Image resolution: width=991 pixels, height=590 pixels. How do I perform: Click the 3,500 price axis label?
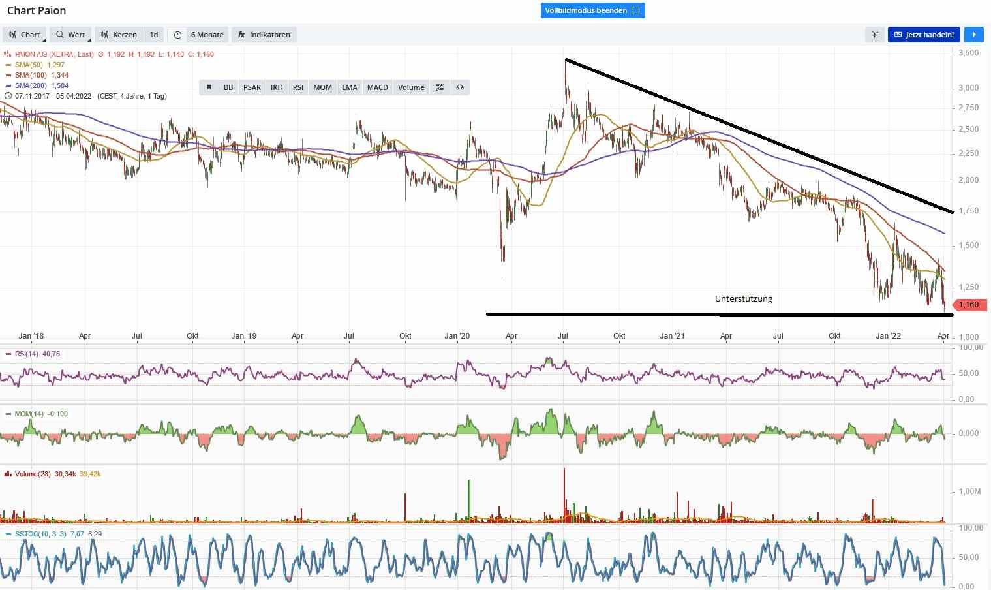click(969, 53)
